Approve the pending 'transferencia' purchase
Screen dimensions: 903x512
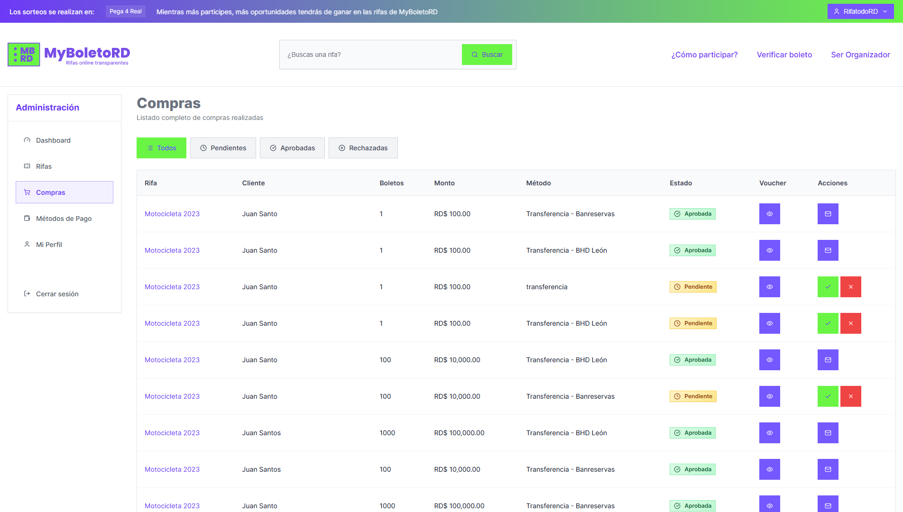828,287
